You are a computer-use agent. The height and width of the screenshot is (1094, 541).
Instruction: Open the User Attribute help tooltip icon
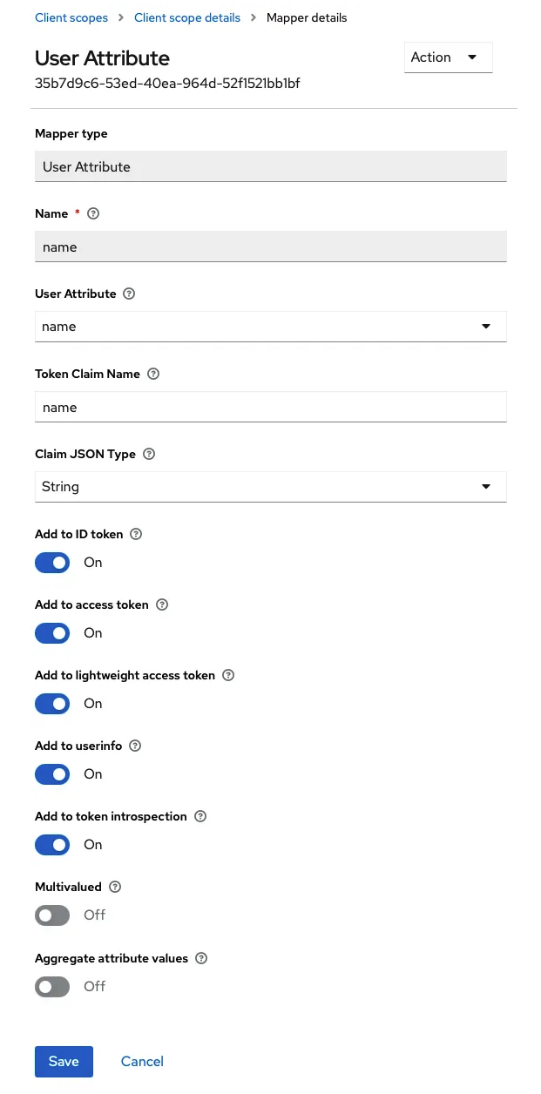click(129, 294)
